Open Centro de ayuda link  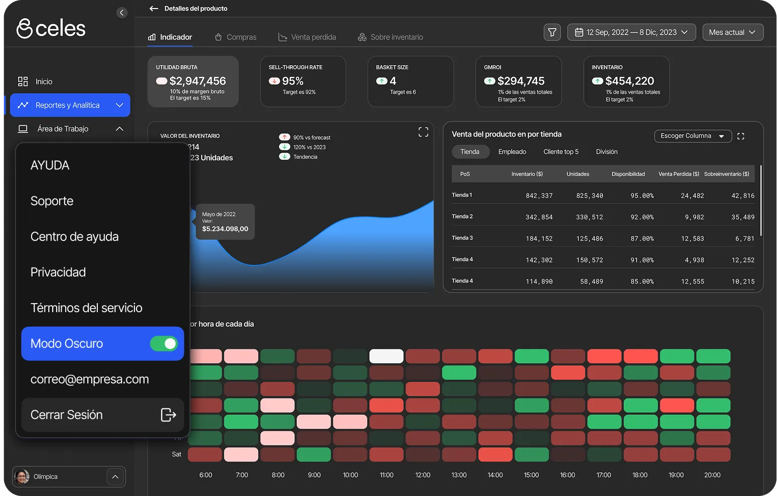point(75,236)
